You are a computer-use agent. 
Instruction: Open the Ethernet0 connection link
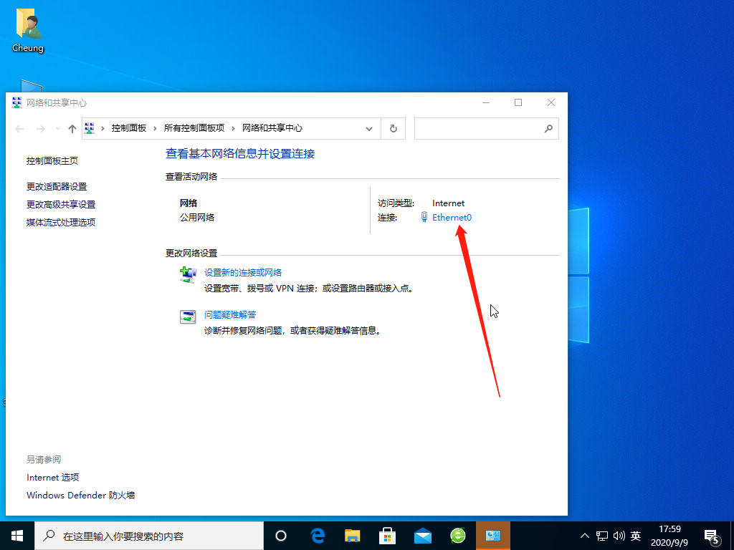click(x=452, y=218)
